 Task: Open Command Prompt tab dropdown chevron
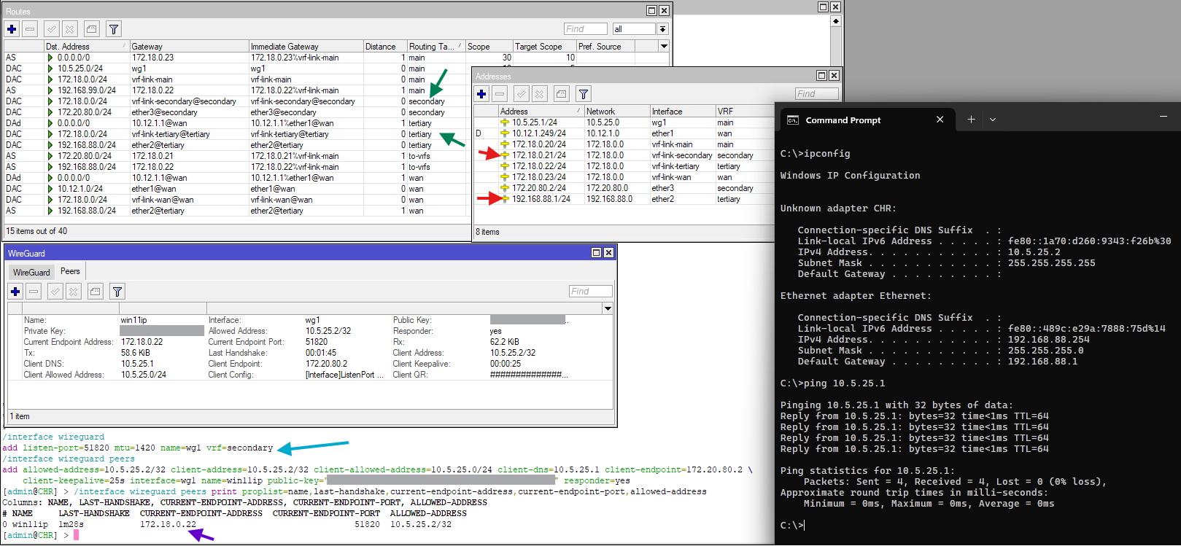[x=993, y=120]
